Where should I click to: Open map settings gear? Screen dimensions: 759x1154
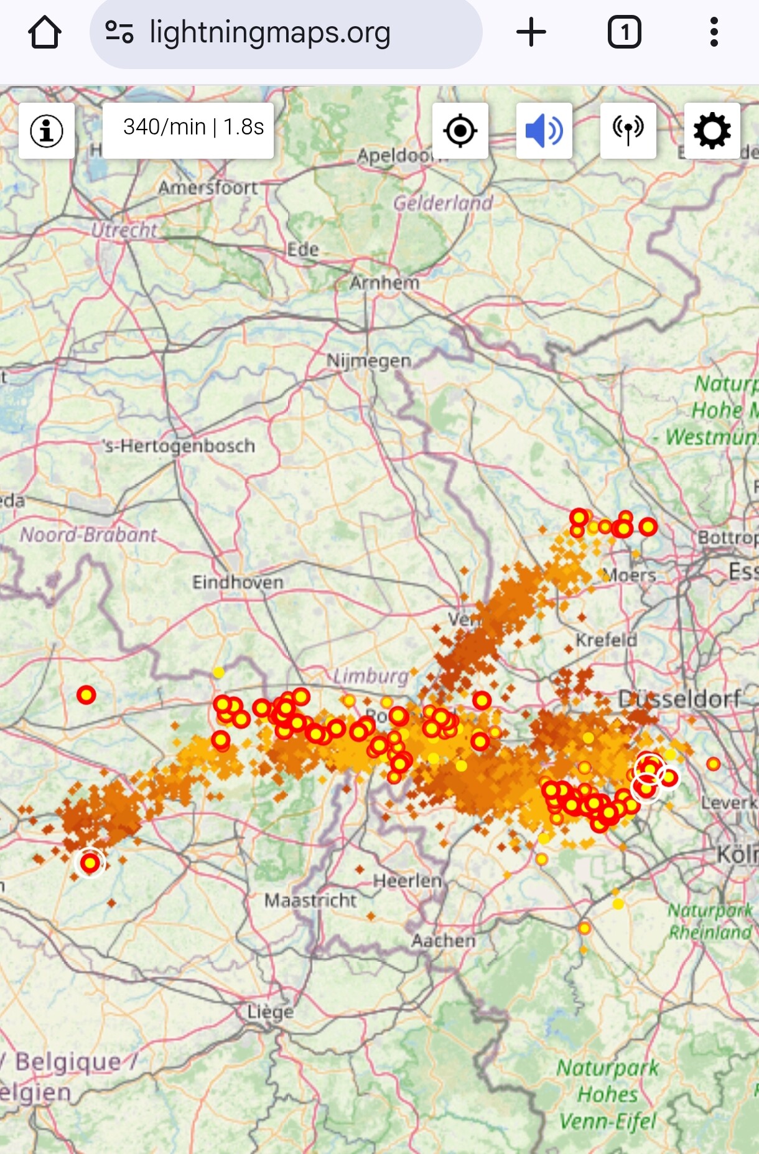point(712,131)
